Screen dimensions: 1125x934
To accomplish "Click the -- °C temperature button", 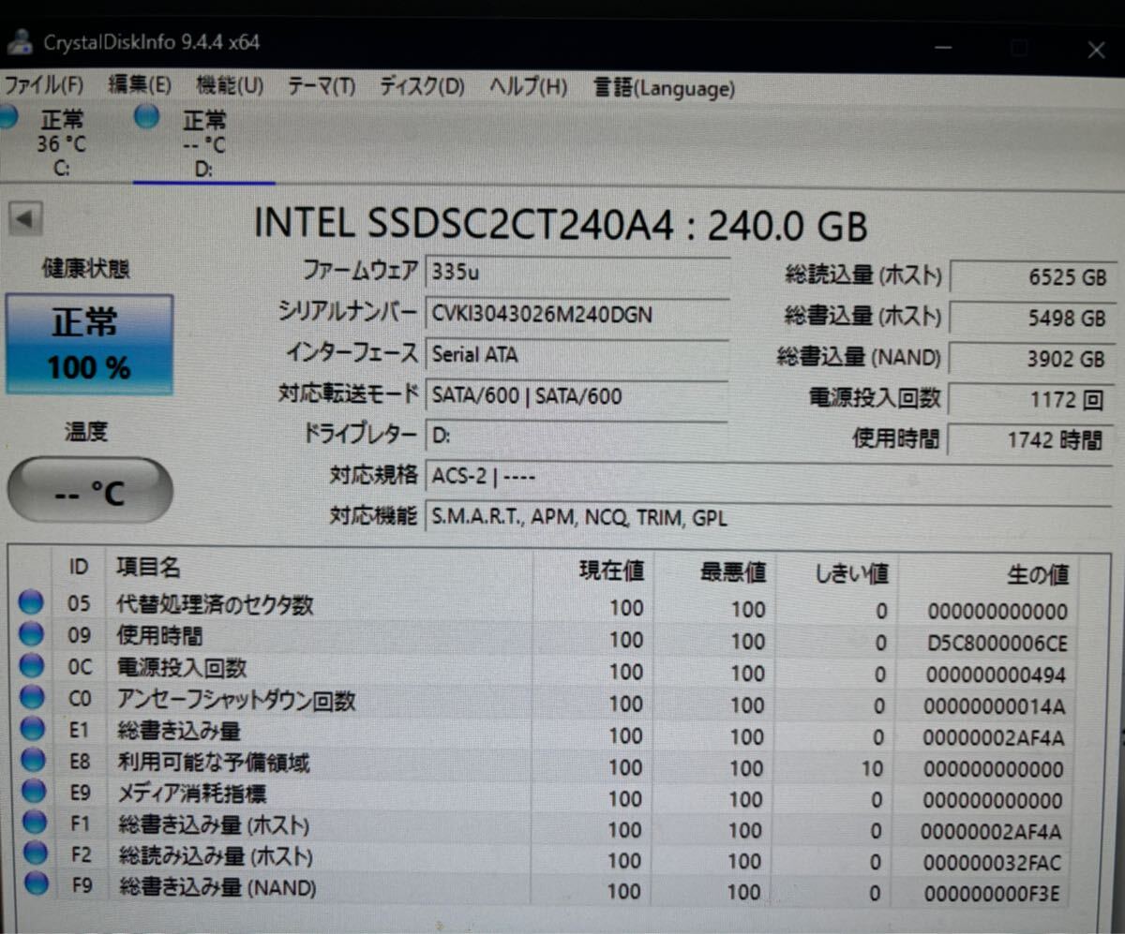I will (x=90, y=490).
